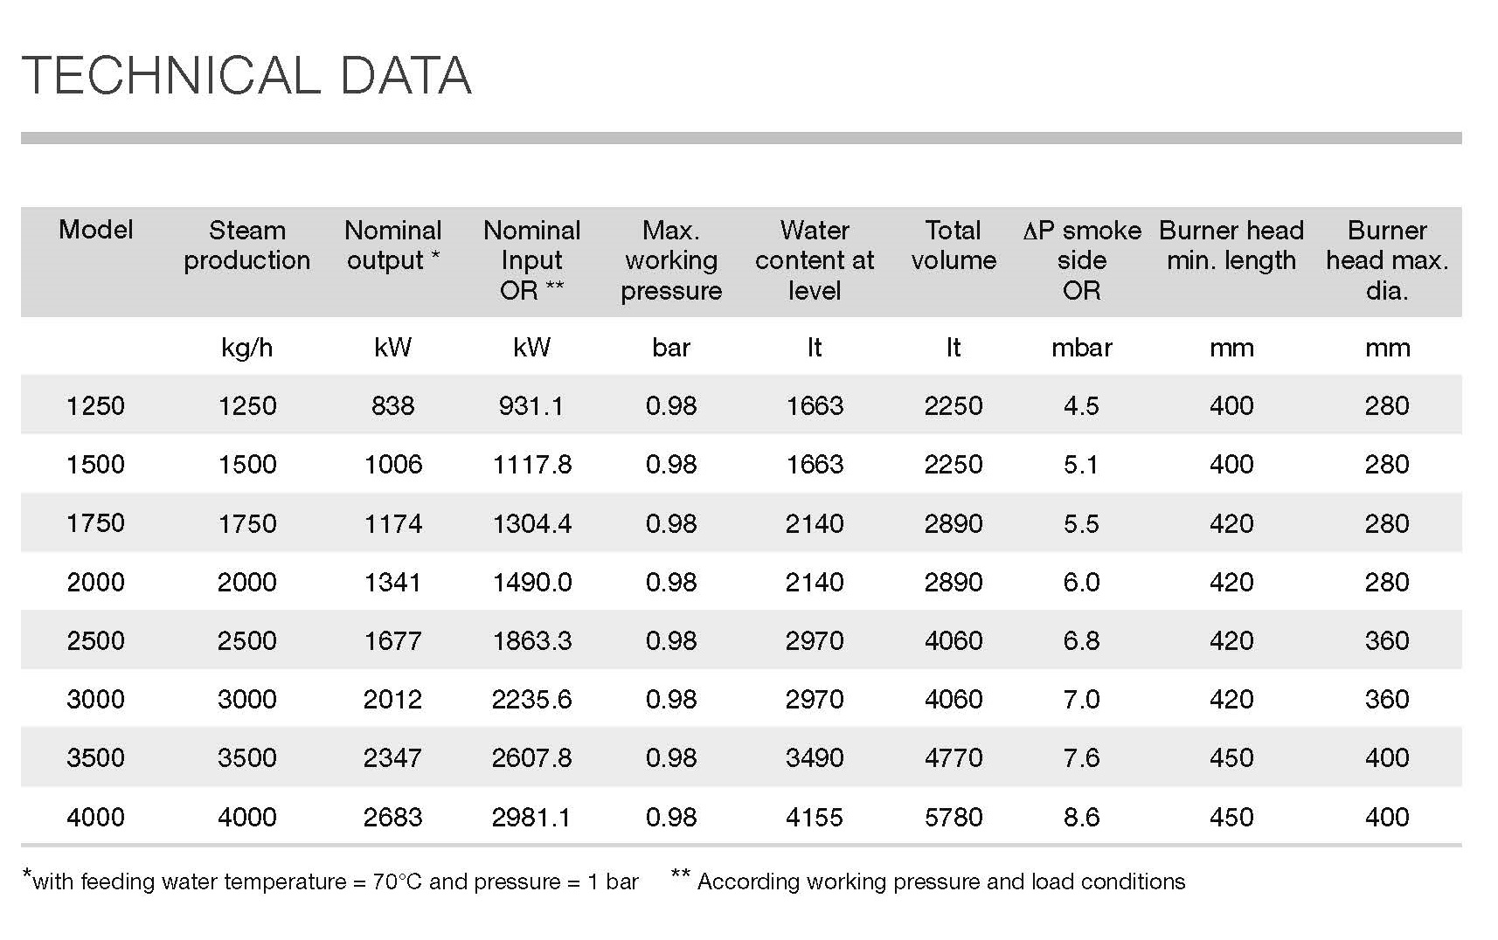This screenshot has width=1498, height=940.
Task: Select the Total volume column header
Action: pyautogui.click(x=954, y=245)
